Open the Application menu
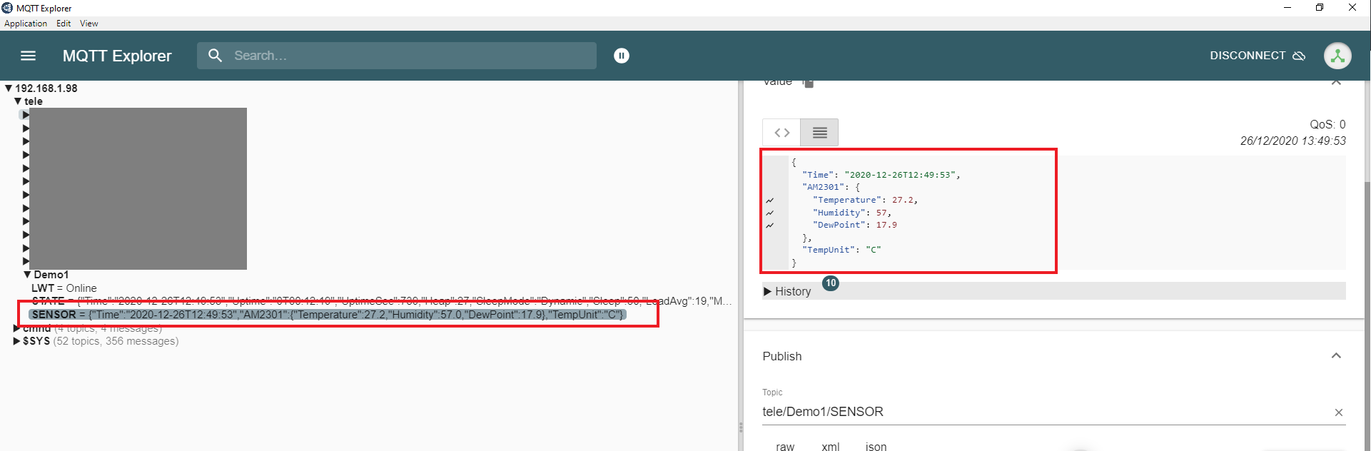This screenshot has width=1371, height=451. click(26, 24)
